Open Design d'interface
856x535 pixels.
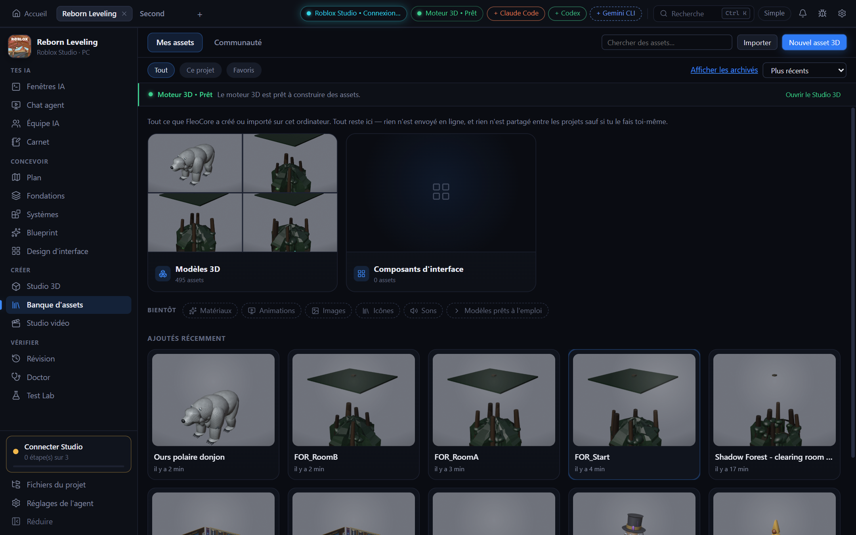click(69, 251)
